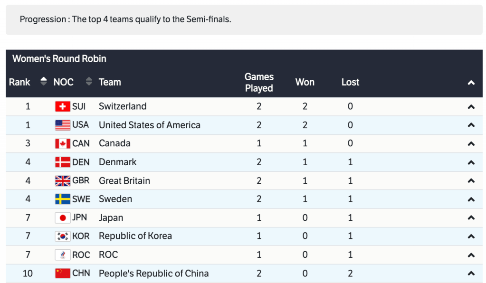Expand the Canada row details chevron
486x283 pixels.
point(471,144)
